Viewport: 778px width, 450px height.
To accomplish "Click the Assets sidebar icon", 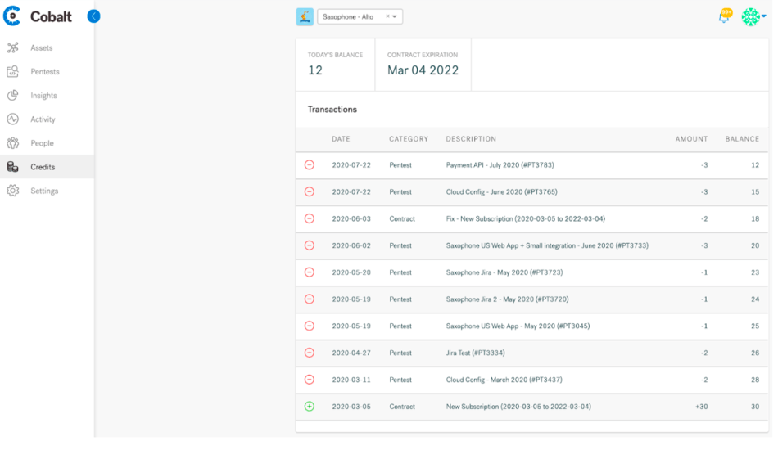I will tap(13, 47).
